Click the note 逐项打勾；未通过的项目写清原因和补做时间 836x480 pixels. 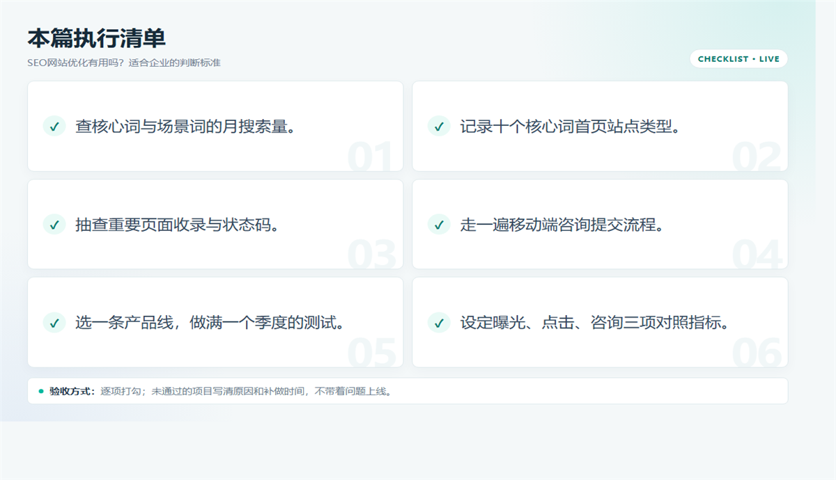(x=204, y=391)
